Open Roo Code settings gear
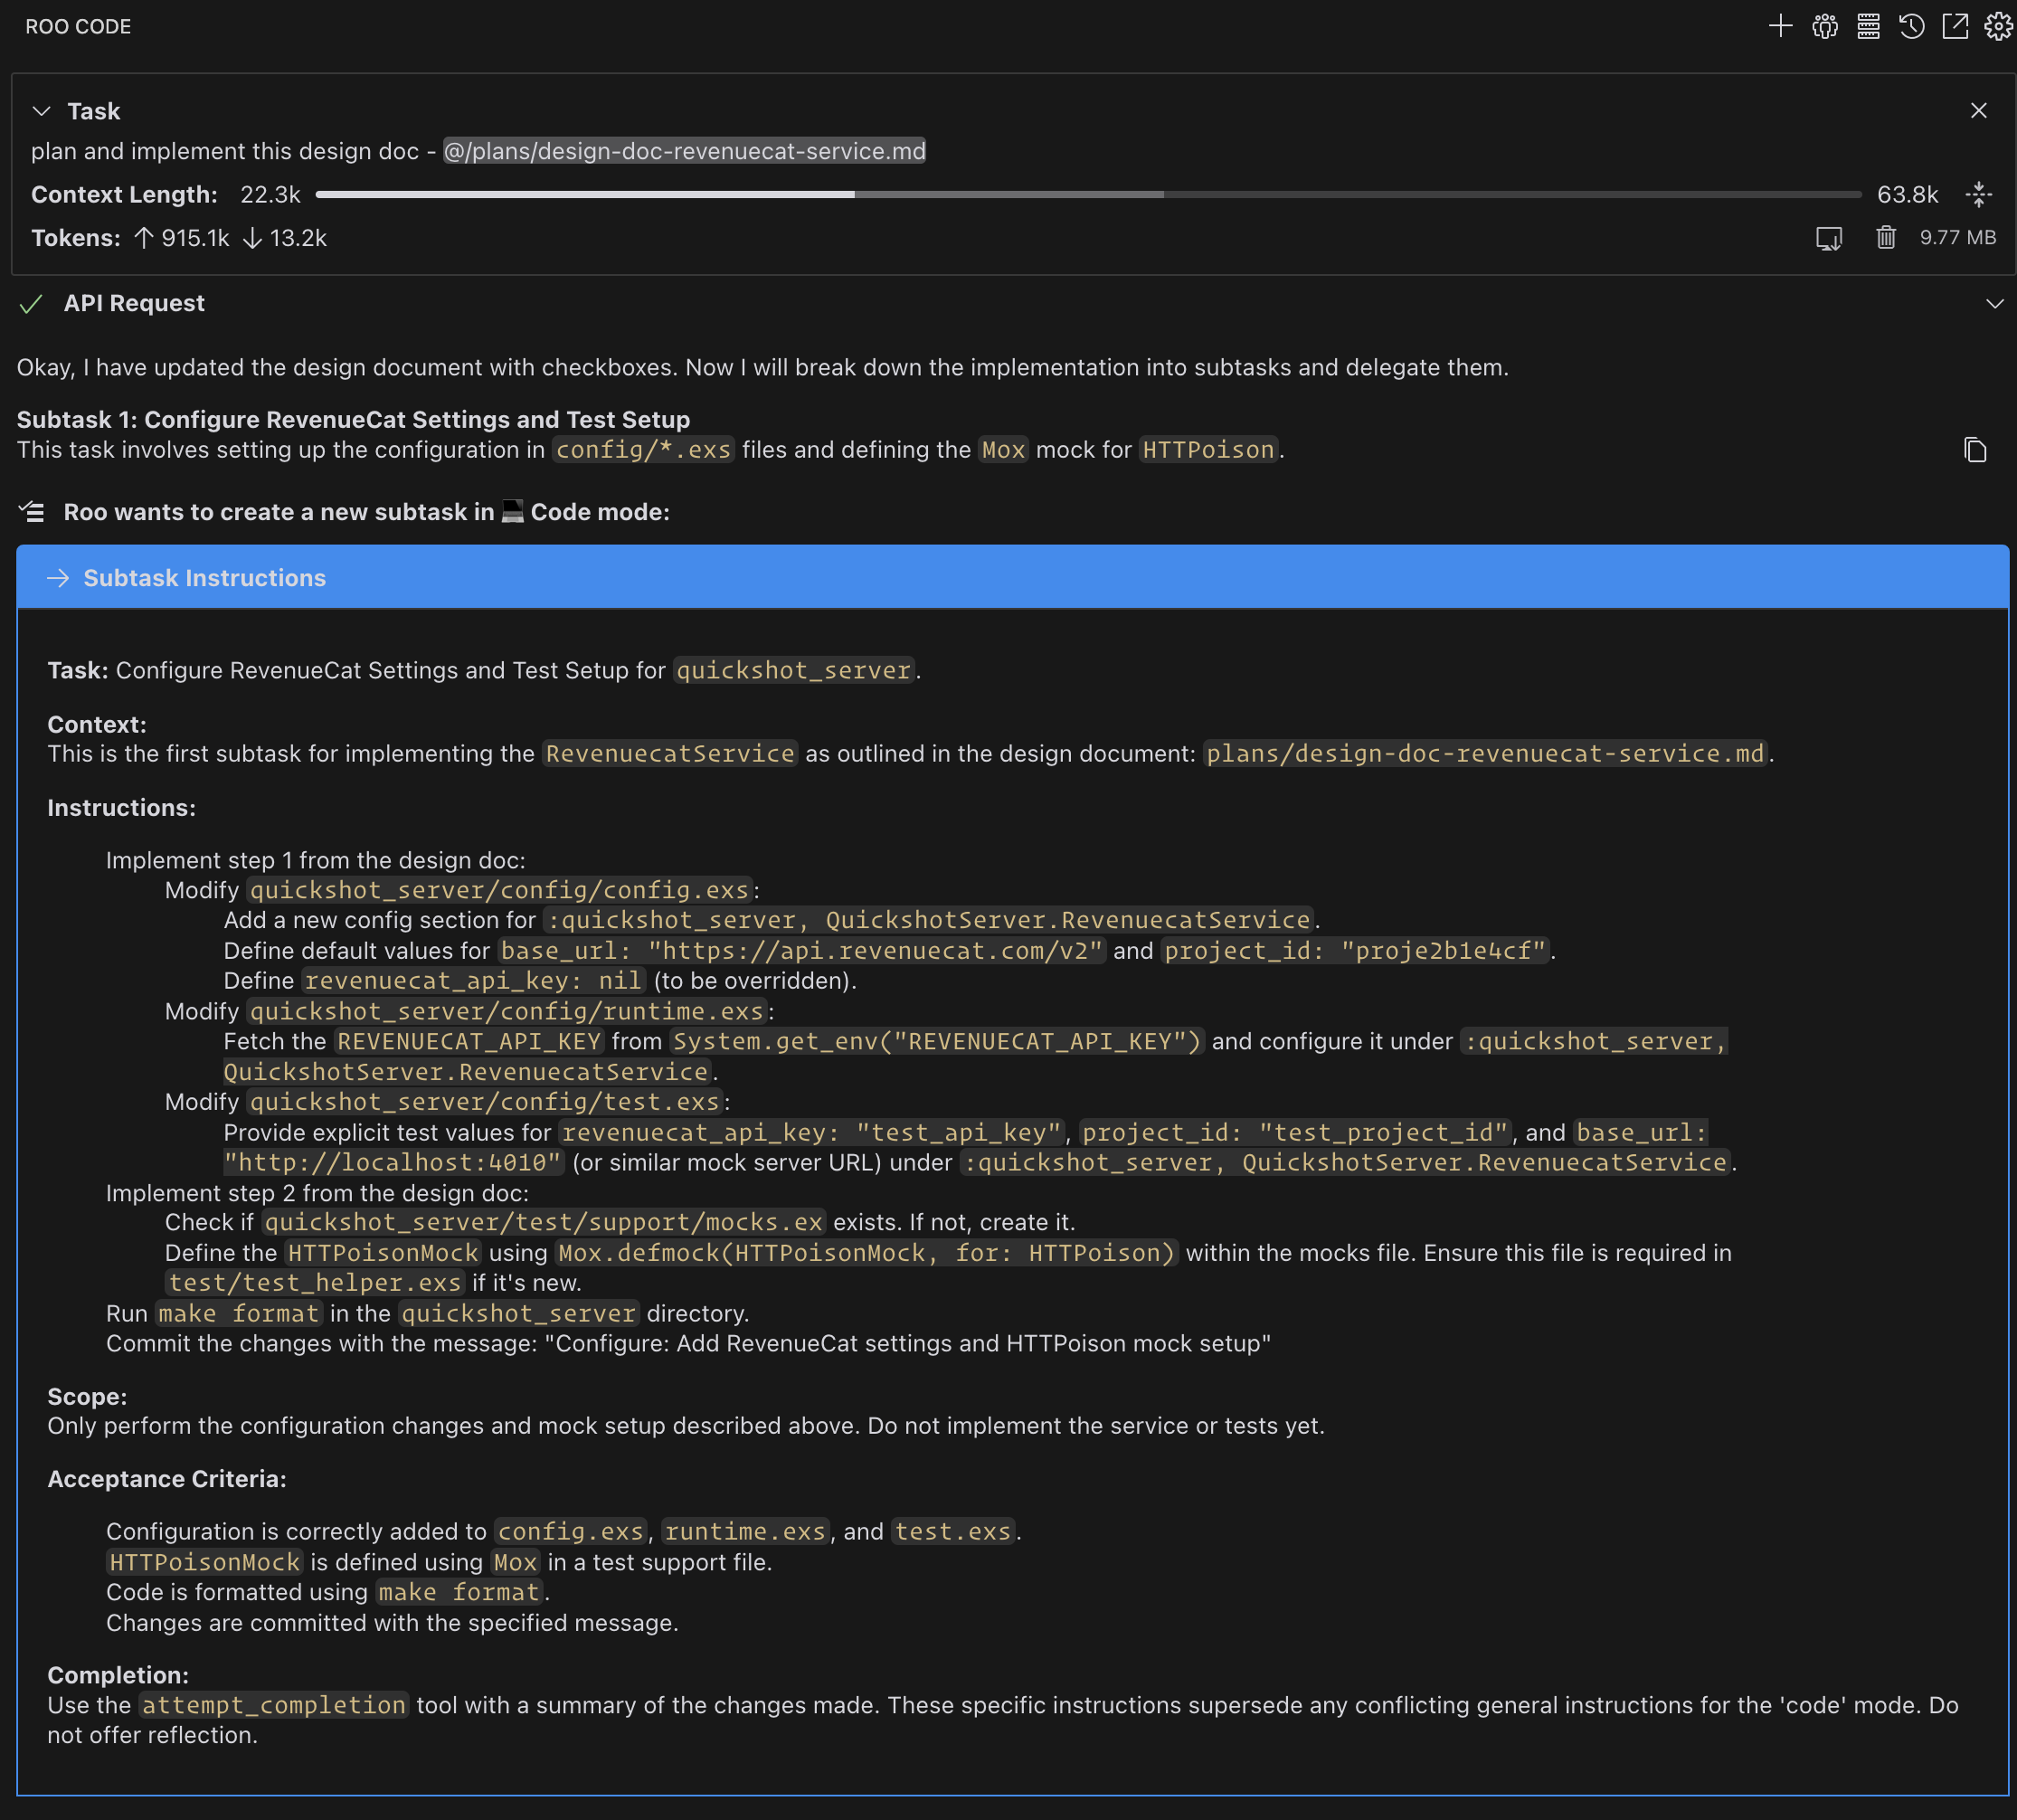 (x=1998, y=27)
